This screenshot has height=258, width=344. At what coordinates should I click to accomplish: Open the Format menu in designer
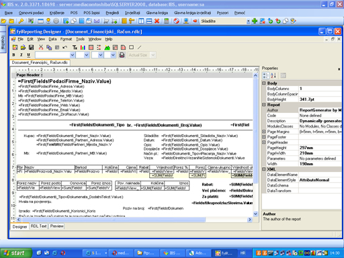tap(66, 39)
